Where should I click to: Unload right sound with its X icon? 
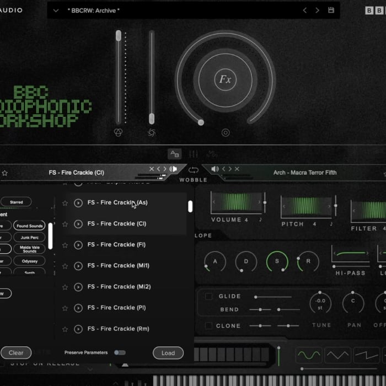pos(237,169)
